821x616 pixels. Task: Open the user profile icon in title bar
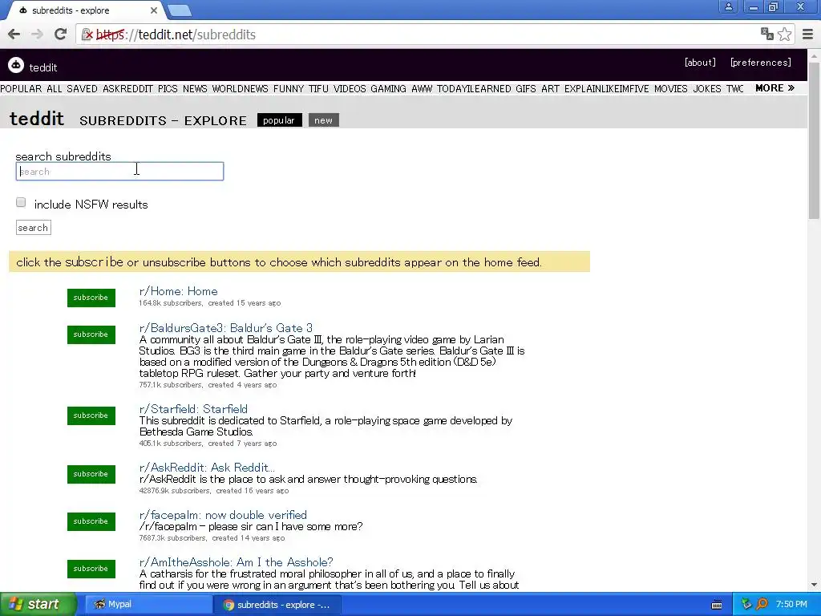point(728,6)
